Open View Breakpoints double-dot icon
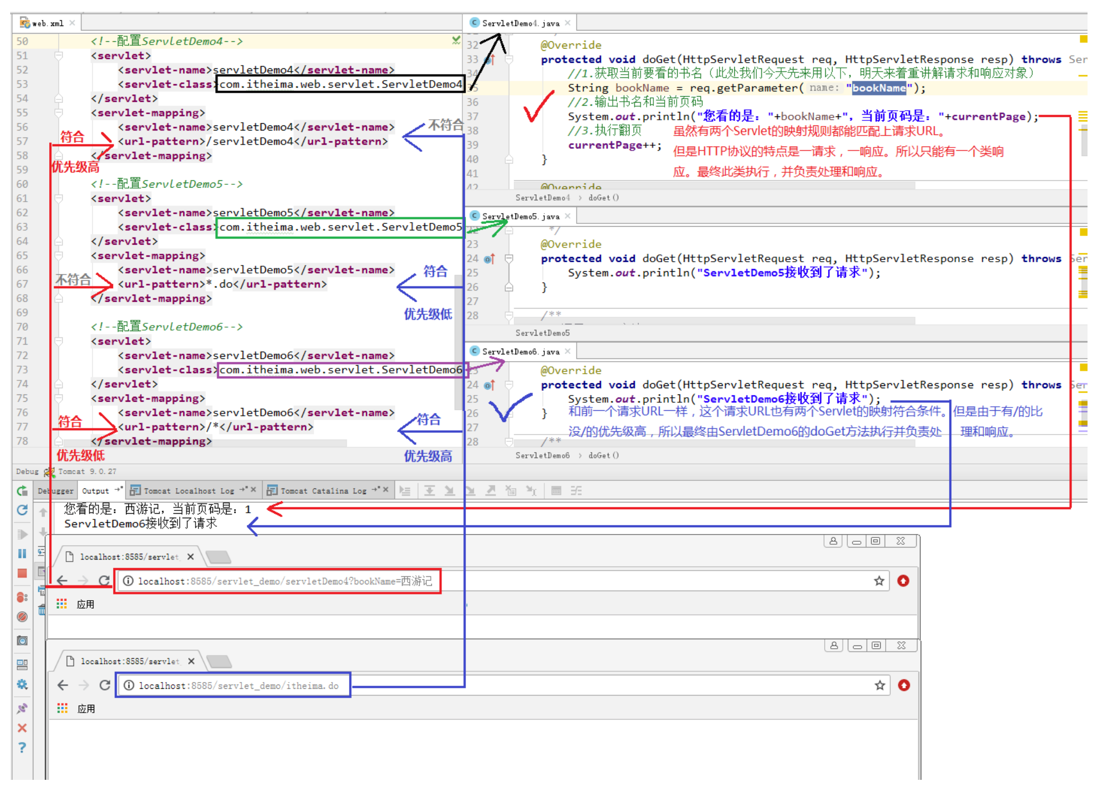 tap(22, 597)
